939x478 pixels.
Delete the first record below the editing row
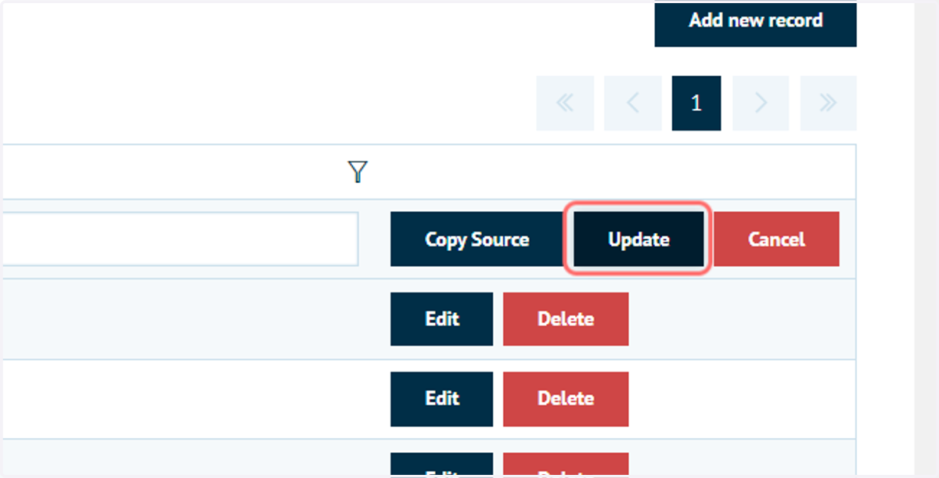point(565,319)
